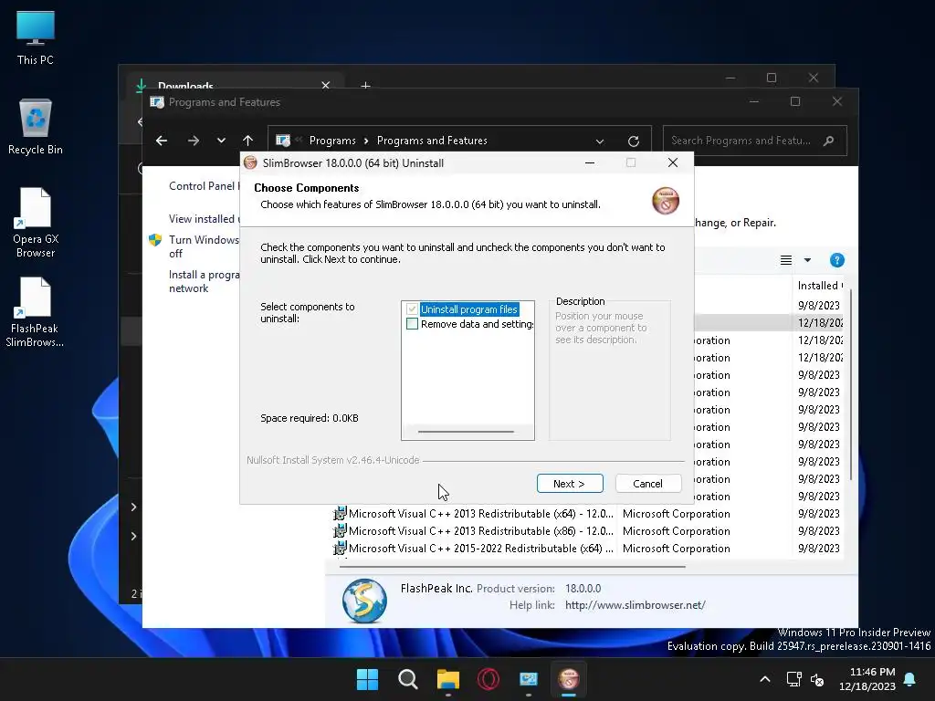Click the uninstaller title bar icon
The width and height of the screenshot is (935, 701).
pos(250,162)
